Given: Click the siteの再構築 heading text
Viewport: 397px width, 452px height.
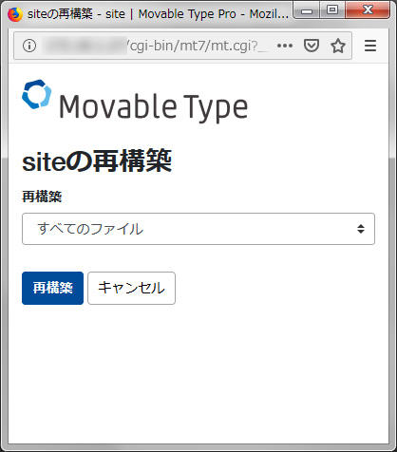Looking at the screenshot, I should (x=97, y=161).
